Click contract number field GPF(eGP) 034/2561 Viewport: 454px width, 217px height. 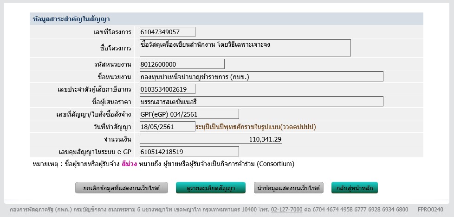[x=189, y=114]
